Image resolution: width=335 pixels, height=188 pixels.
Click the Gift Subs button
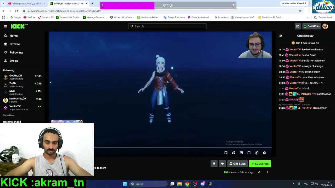237,164
